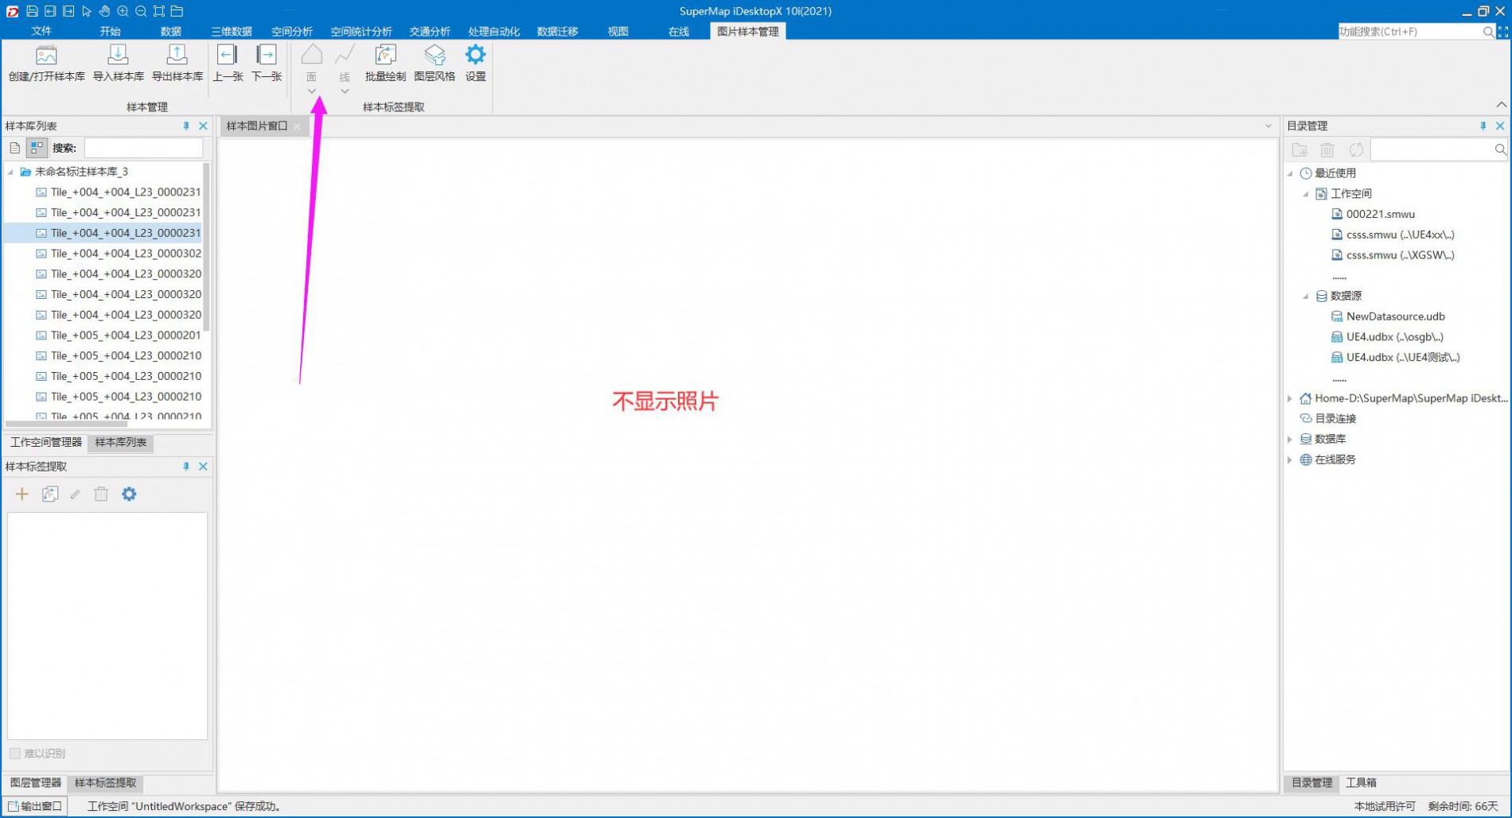Click the add plus icon in 样本标签提取 panel
The height and width of the screenshot is (818, 1512).
(22, 494)
